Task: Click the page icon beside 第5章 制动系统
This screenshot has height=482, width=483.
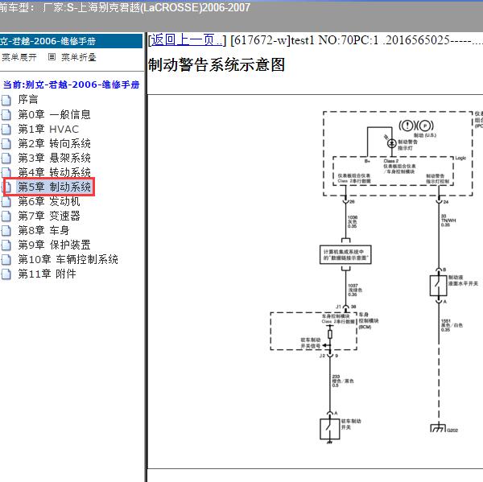Action: pyautogui.click(x=7, y=187)
